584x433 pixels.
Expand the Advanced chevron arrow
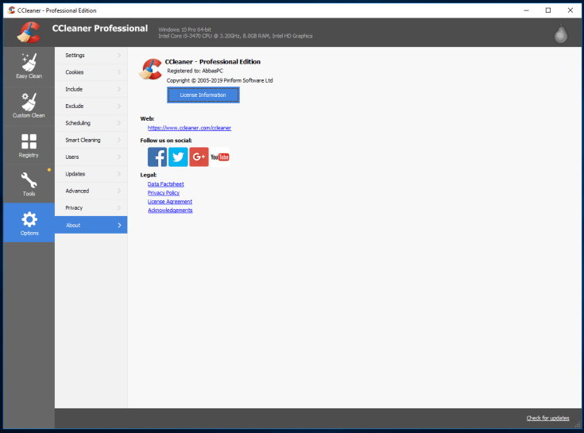(119, 191)
